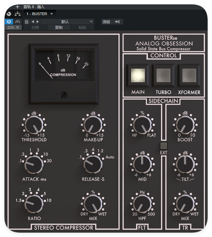
Task: Click the RELEASE -S knob
Action: [93, 164]
